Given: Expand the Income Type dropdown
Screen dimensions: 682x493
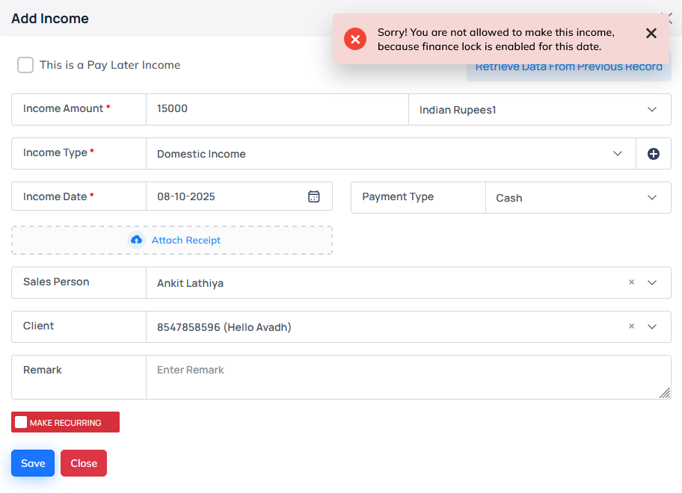Looking at the screenshot, I should tap(617, 154).
